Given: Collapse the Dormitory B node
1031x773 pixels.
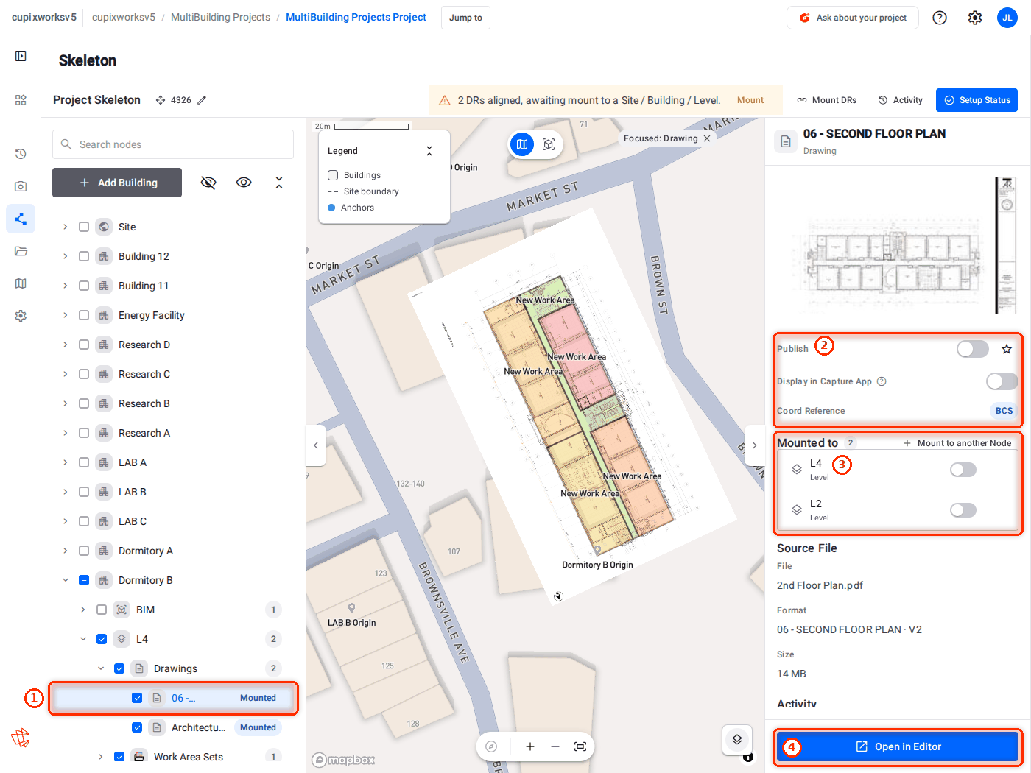Looking at the screenshot, I should click(66, 580).
